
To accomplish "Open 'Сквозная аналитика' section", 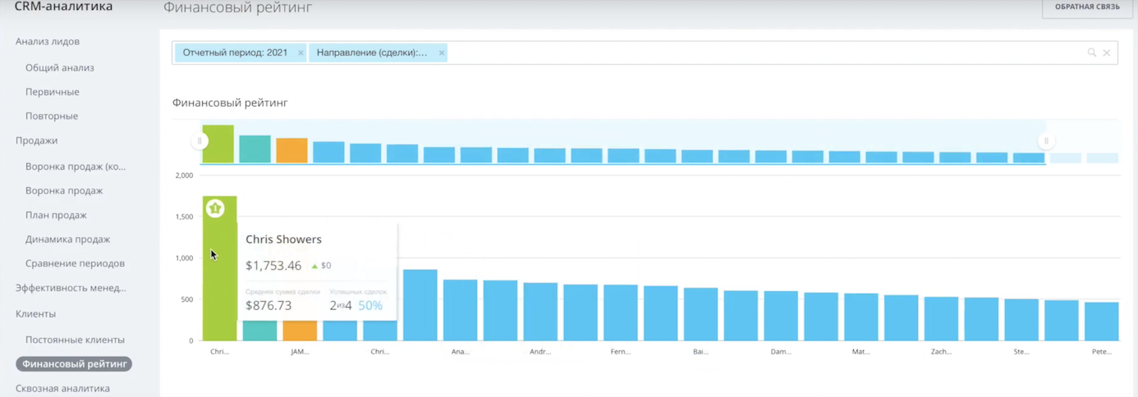I will coord(62,388).
